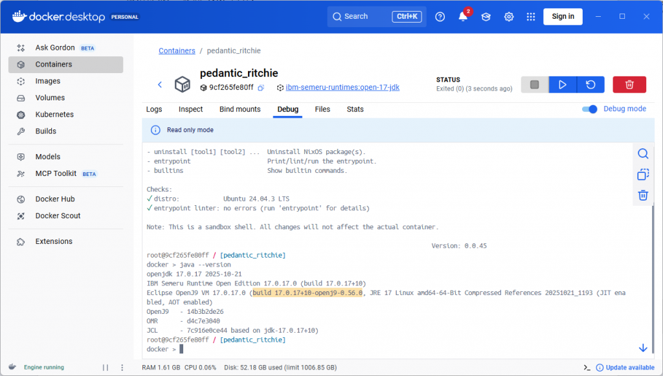Switch to the Logs tab
Image resolution: width=663 pixels, height=376 pixels.
[x=154, y=109]
